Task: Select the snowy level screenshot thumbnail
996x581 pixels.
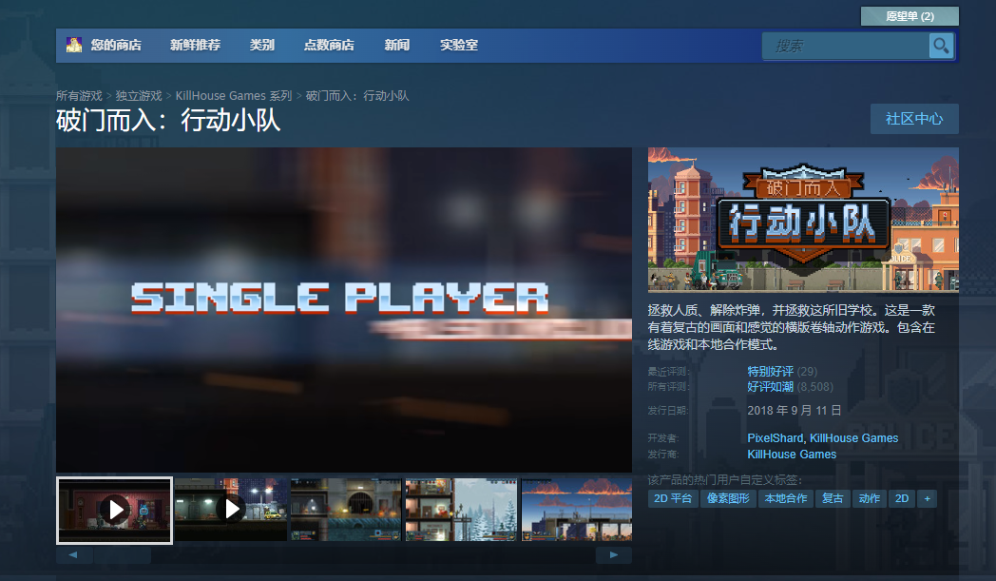Action: 461,509
